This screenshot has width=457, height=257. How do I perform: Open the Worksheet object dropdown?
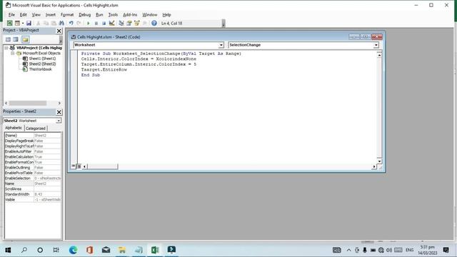(x=221, y=45)
